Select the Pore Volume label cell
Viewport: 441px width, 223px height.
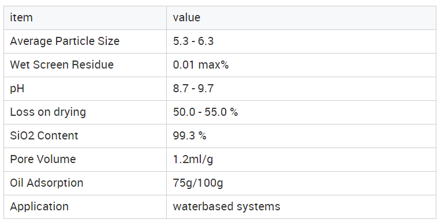pyautogui.click(x=85, y=160)
